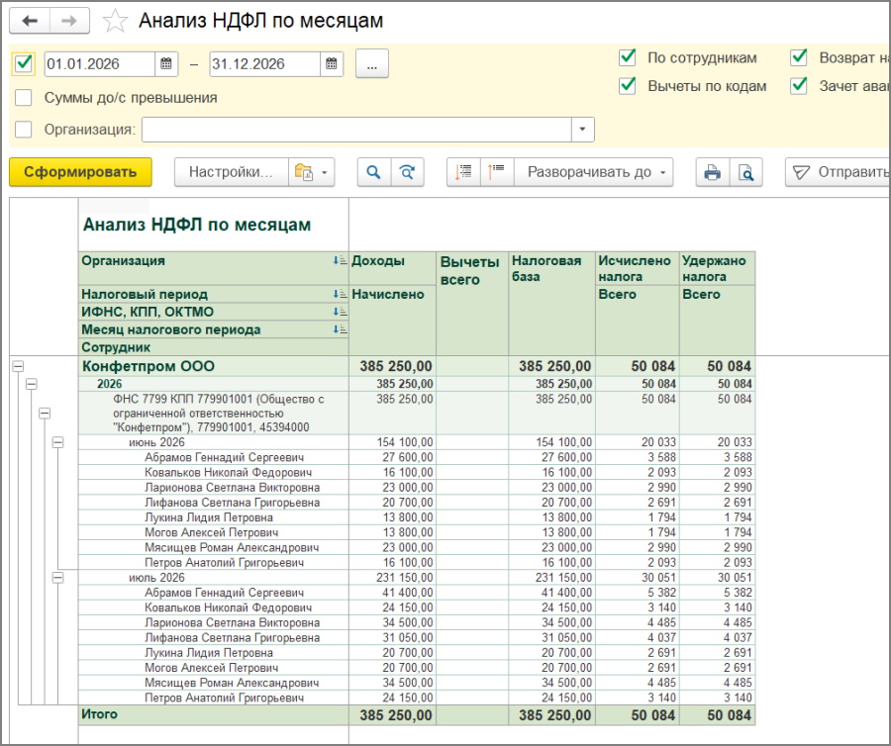Collapse all groups icon in toolbar
This screenshot has width=891, height=746.
tap(497, 172)
